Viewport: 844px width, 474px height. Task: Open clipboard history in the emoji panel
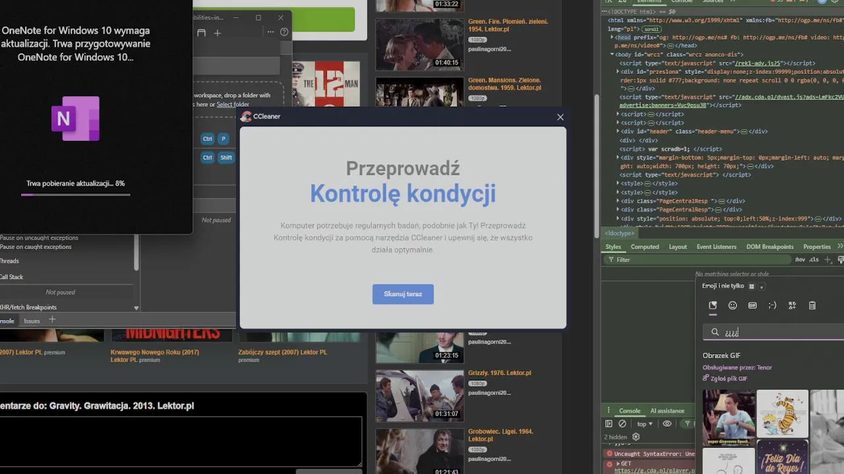click(x=812, y=305)
